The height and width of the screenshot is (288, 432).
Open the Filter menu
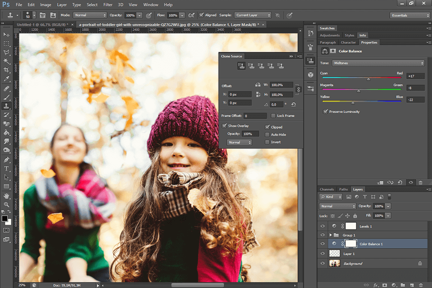(108, 4)
